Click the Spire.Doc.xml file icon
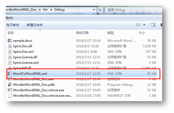 [x=10, y=52]
